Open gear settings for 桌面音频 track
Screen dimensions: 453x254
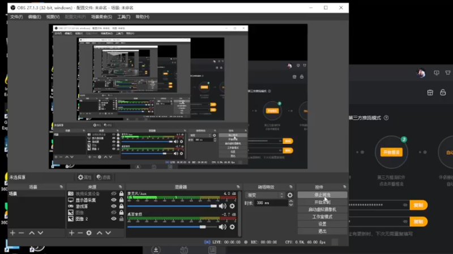(232, 227)
